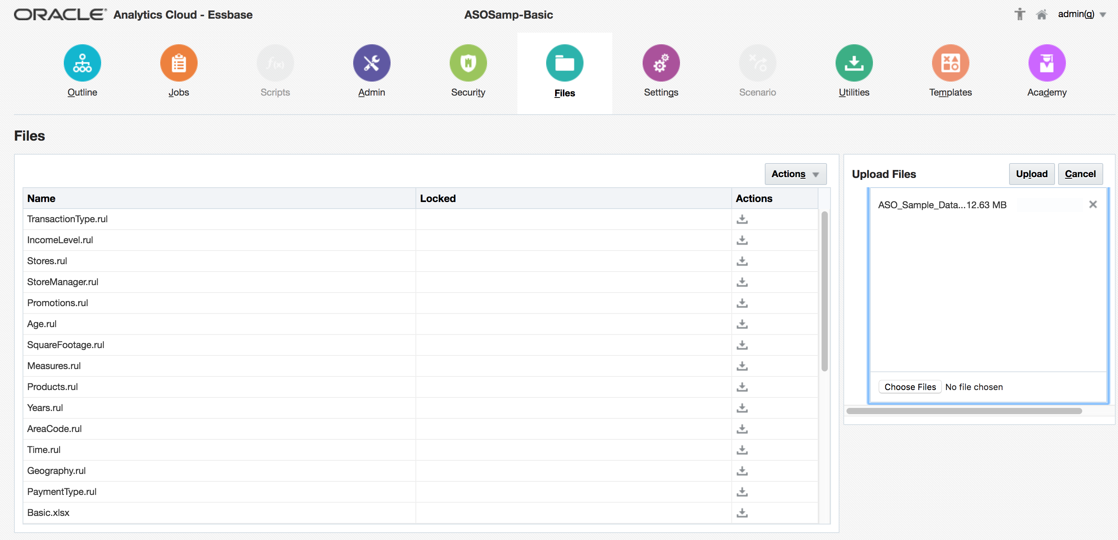Open the accessibility icon in header
Screen dimensions: 1118x540
1020,15
